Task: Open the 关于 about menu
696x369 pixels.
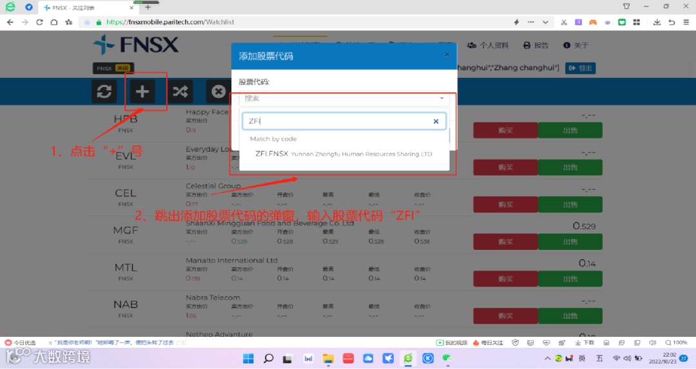Action: click(575, 45)
